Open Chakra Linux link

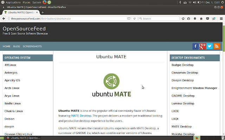coord(14,111)
